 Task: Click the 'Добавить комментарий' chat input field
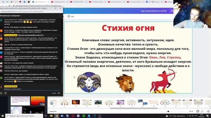tap(32, 89)
